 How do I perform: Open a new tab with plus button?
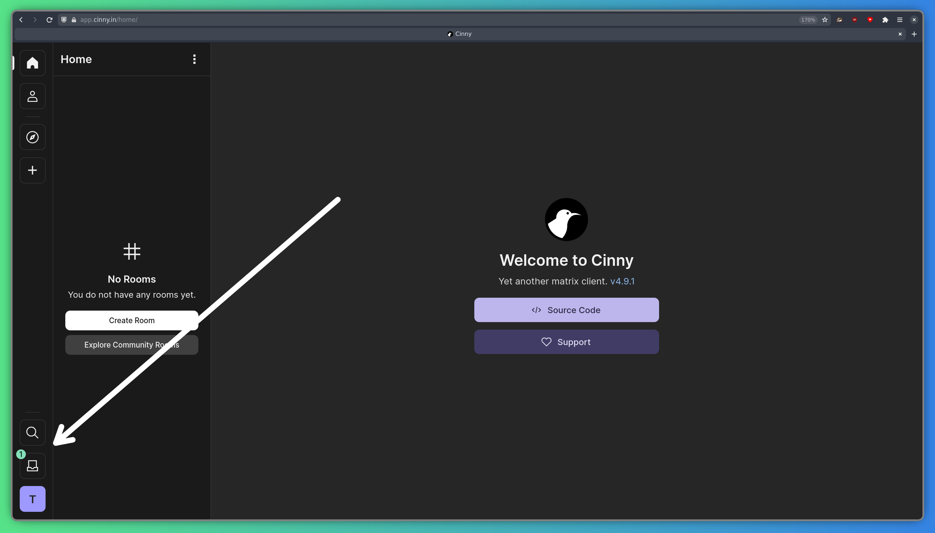pos(914,34)
